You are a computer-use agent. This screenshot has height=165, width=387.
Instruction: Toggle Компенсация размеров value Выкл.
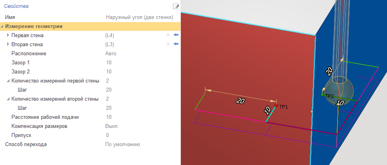pos(112,126)
